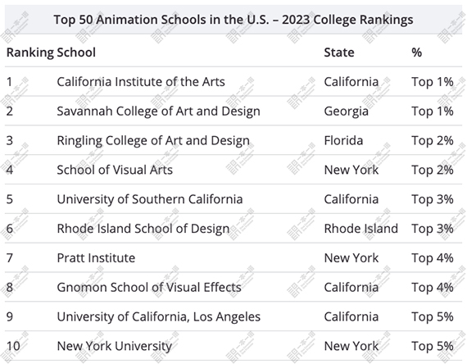Click the Pratt Institute entry

click(x=96, y=258)
